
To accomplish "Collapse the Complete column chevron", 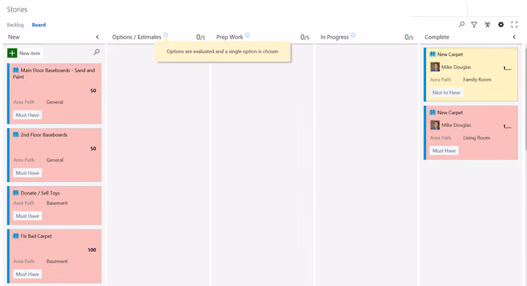I will pyautogui.click(x=514, y=37).
